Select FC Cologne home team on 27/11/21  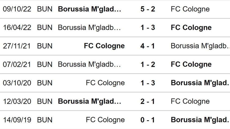104,46
